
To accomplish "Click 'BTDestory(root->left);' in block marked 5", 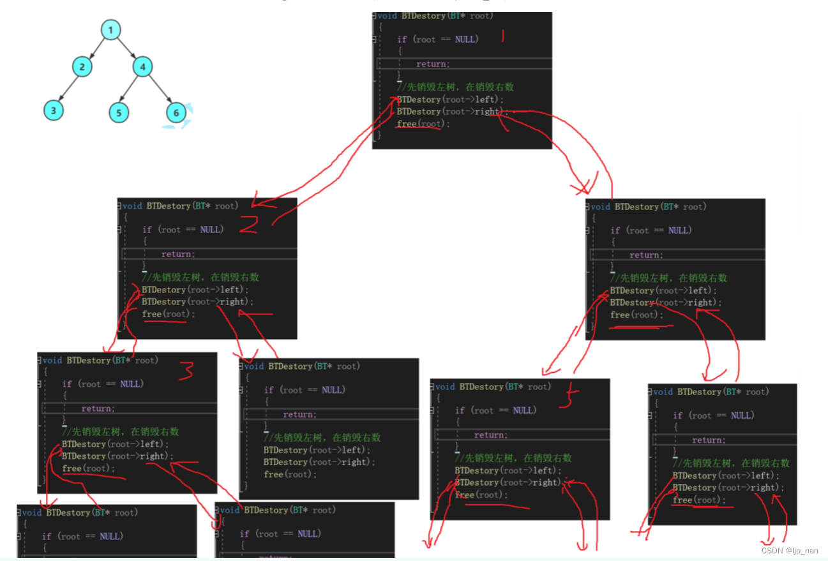I will click(508, 470).
